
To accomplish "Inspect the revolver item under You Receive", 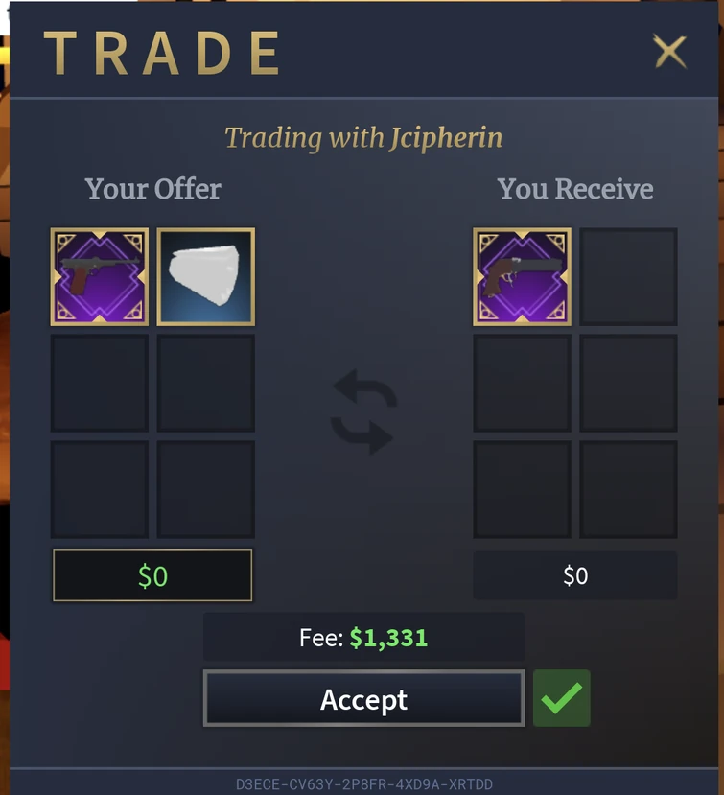I will (x=523, y=277).
